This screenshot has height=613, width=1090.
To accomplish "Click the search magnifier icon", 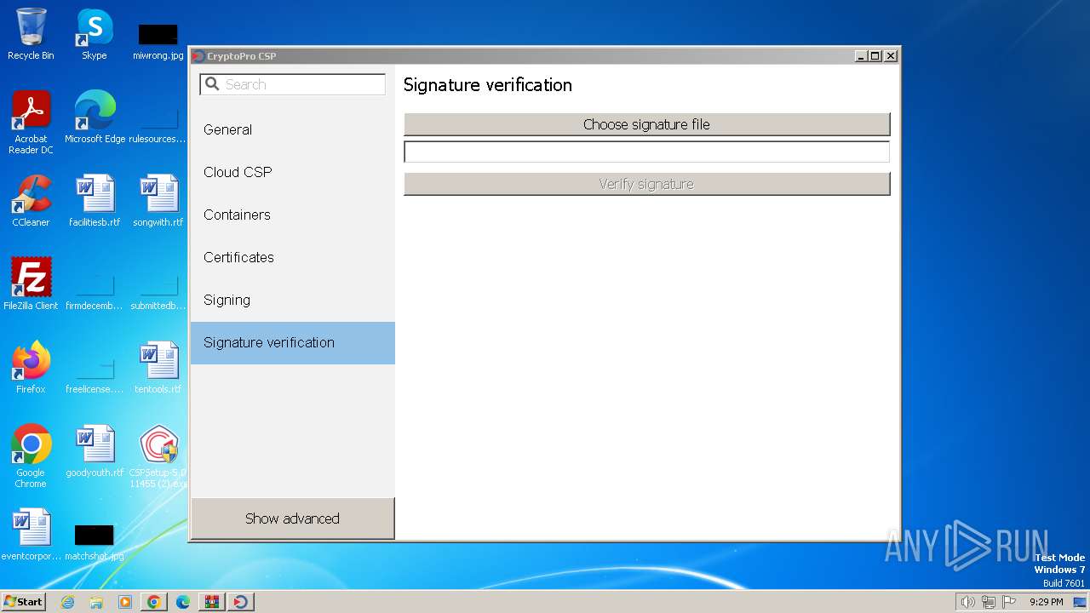I will coord(212,84).
